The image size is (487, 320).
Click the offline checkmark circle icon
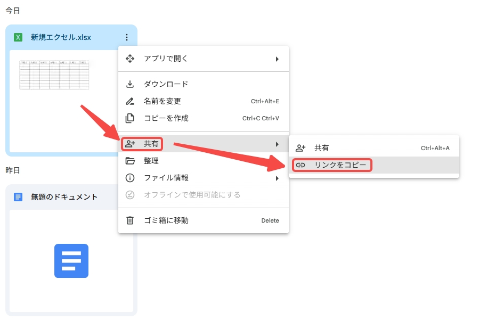130,195
